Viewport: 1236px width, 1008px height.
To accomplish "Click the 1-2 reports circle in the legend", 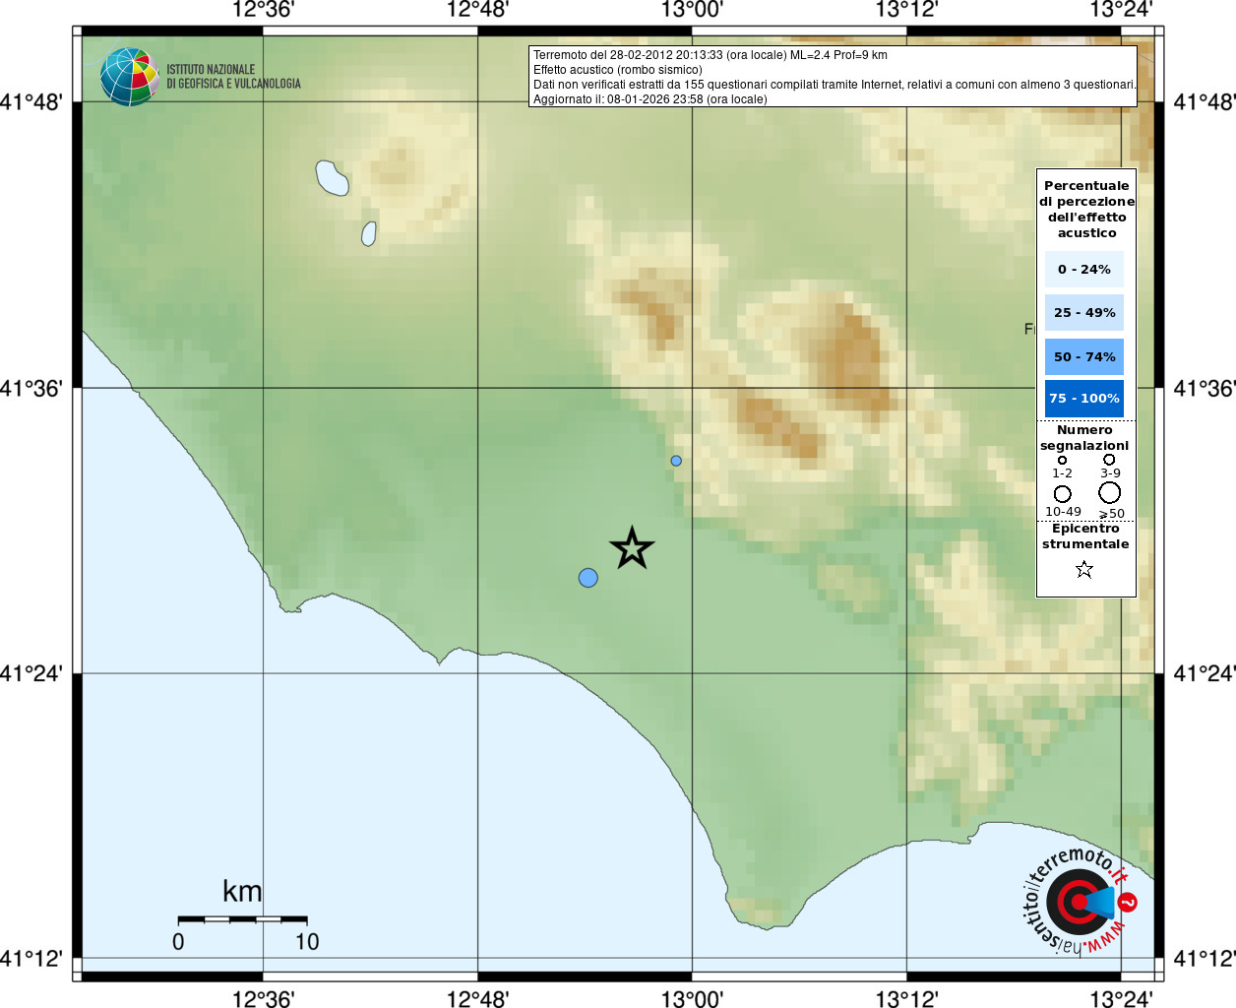I will coord(1062,460).
